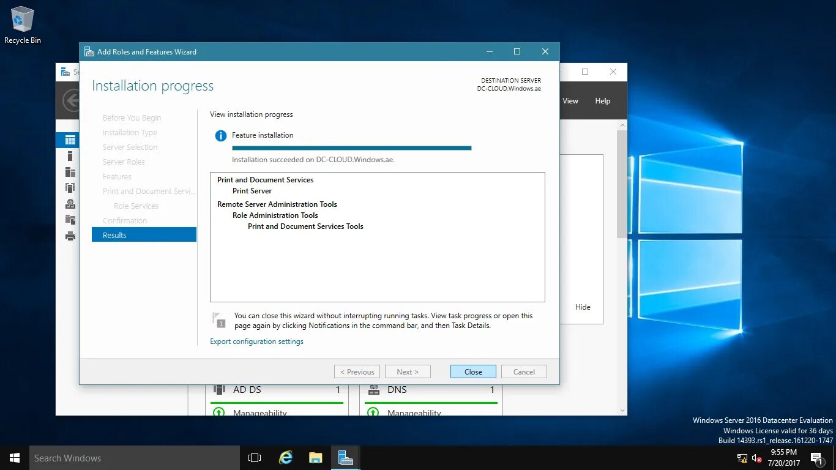836x470 pixels.
Task: Select DNS icon in Server Manager sidebar
Action: coord(70,204)
